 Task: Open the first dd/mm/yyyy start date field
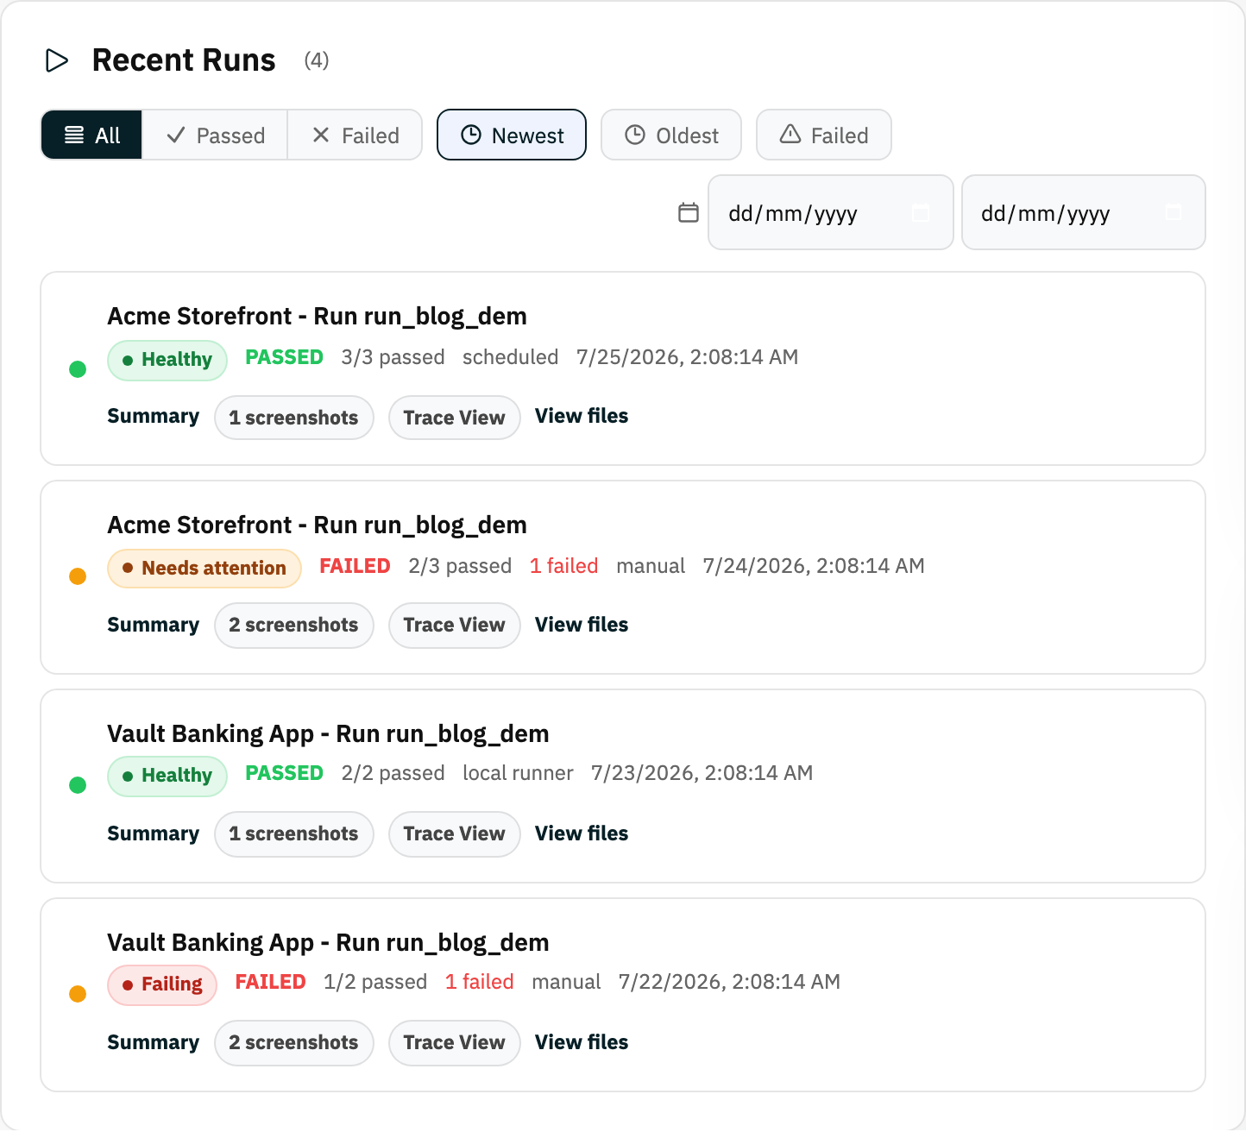pos(831,212)
